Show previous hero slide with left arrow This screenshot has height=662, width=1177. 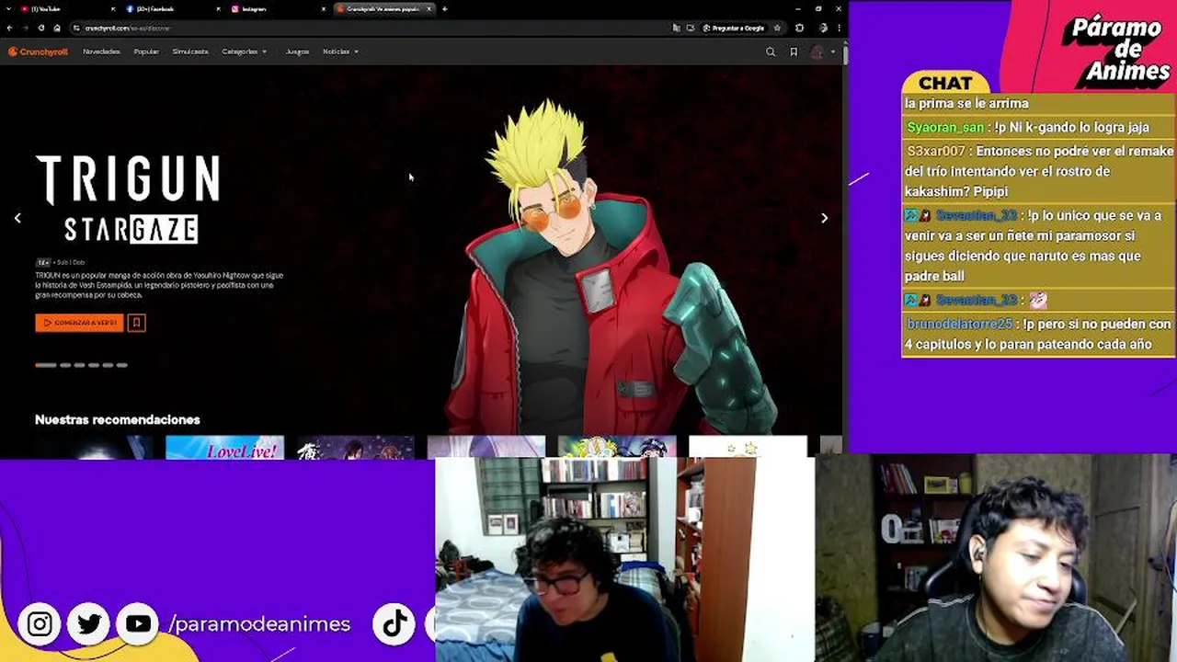(17, 218)
